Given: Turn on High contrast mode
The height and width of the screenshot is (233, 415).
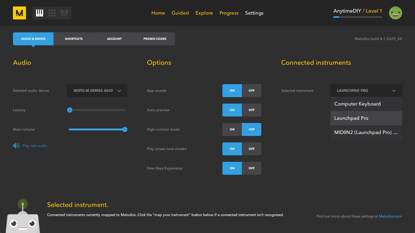Looking at the screenshot, I should 232,129.
